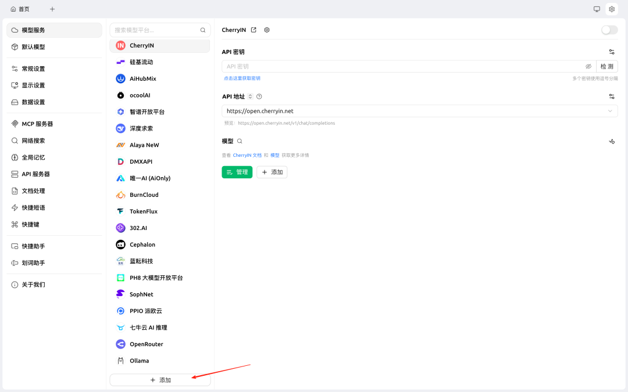
Task: Open 全局记忆 settings
Action: (x=55, y=157)
